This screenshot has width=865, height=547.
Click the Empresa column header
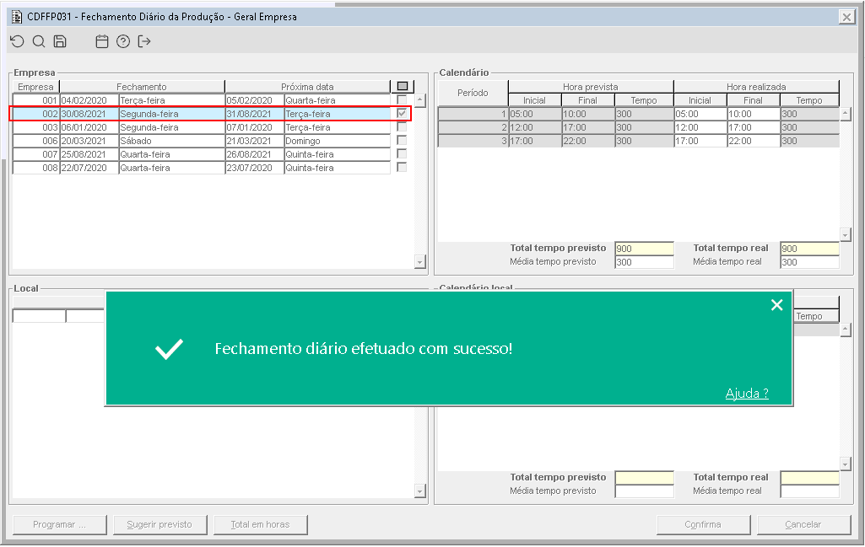click(x=35, y=87)
